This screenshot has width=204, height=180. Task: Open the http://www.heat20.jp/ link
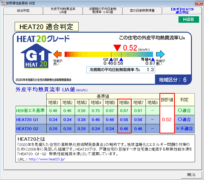(47, 159)
